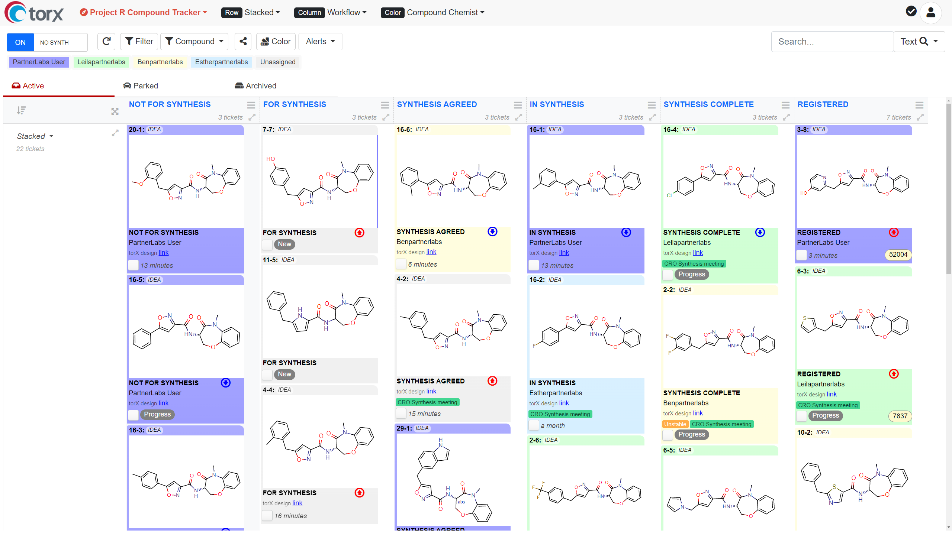Image resolution: width=952 pixels, height=535 pixels.
Task: Open the user profile icon
Action: 930,13
